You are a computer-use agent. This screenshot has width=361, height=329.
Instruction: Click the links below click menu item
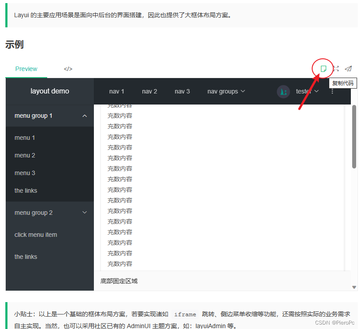click(50, 257)
